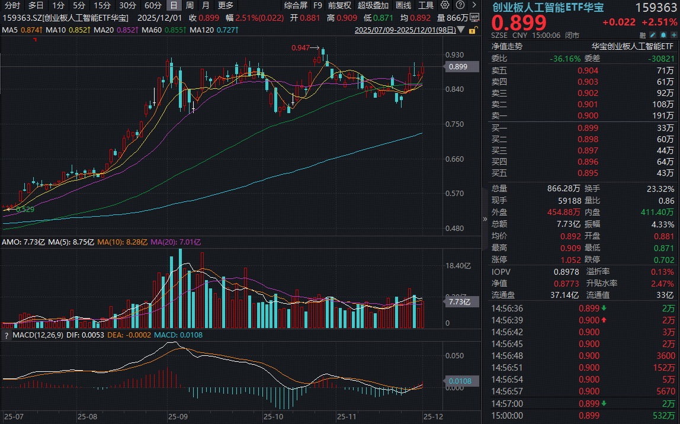Open the 更多 periods dropdown
This screenshot has width=680, height=424.
click(x=225, y=5)
